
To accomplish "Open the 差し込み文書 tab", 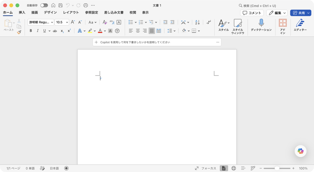I will [114, 12].
